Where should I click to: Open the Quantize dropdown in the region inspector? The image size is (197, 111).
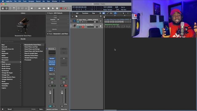coord(63,20)
